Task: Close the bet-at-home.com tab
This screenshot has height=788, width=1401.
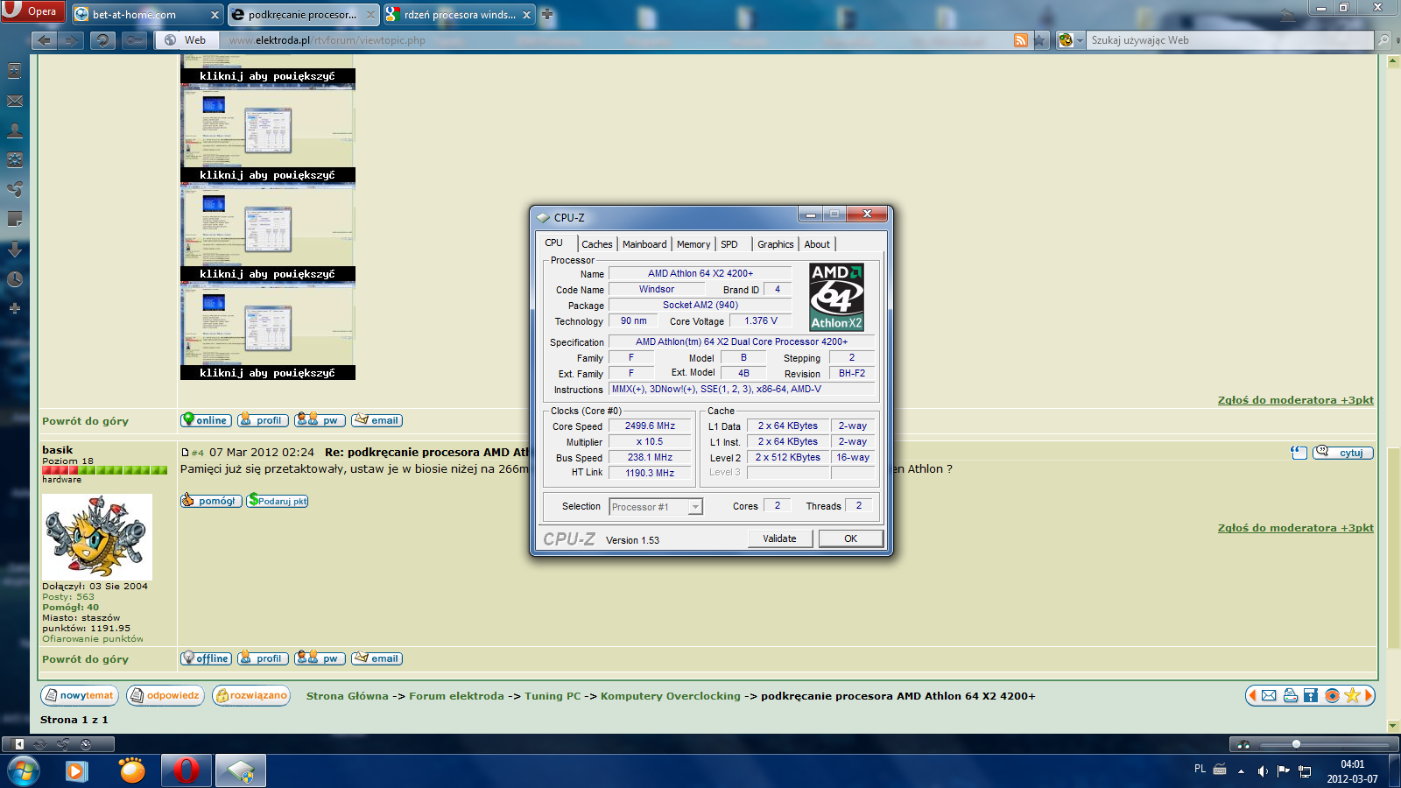Action: coord(215,15)
